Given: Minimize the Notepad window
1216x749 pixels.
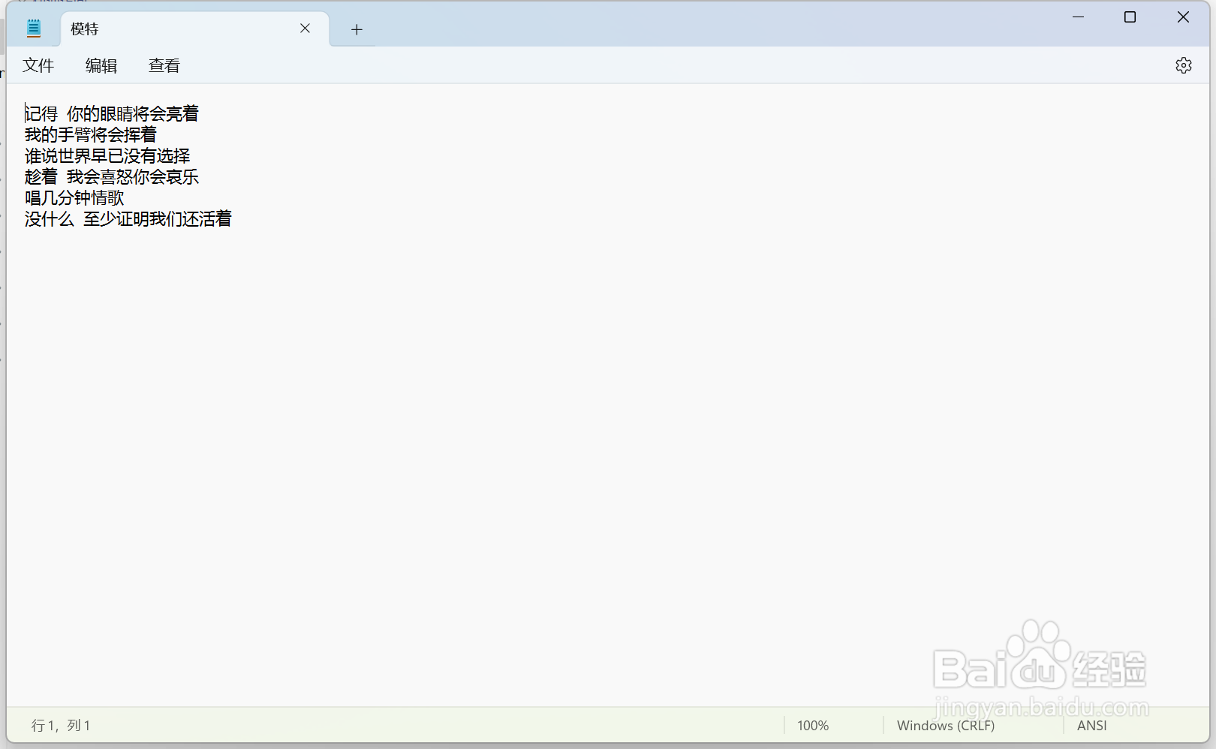Looking at the screenshot, I should [x=1079, y=17].
